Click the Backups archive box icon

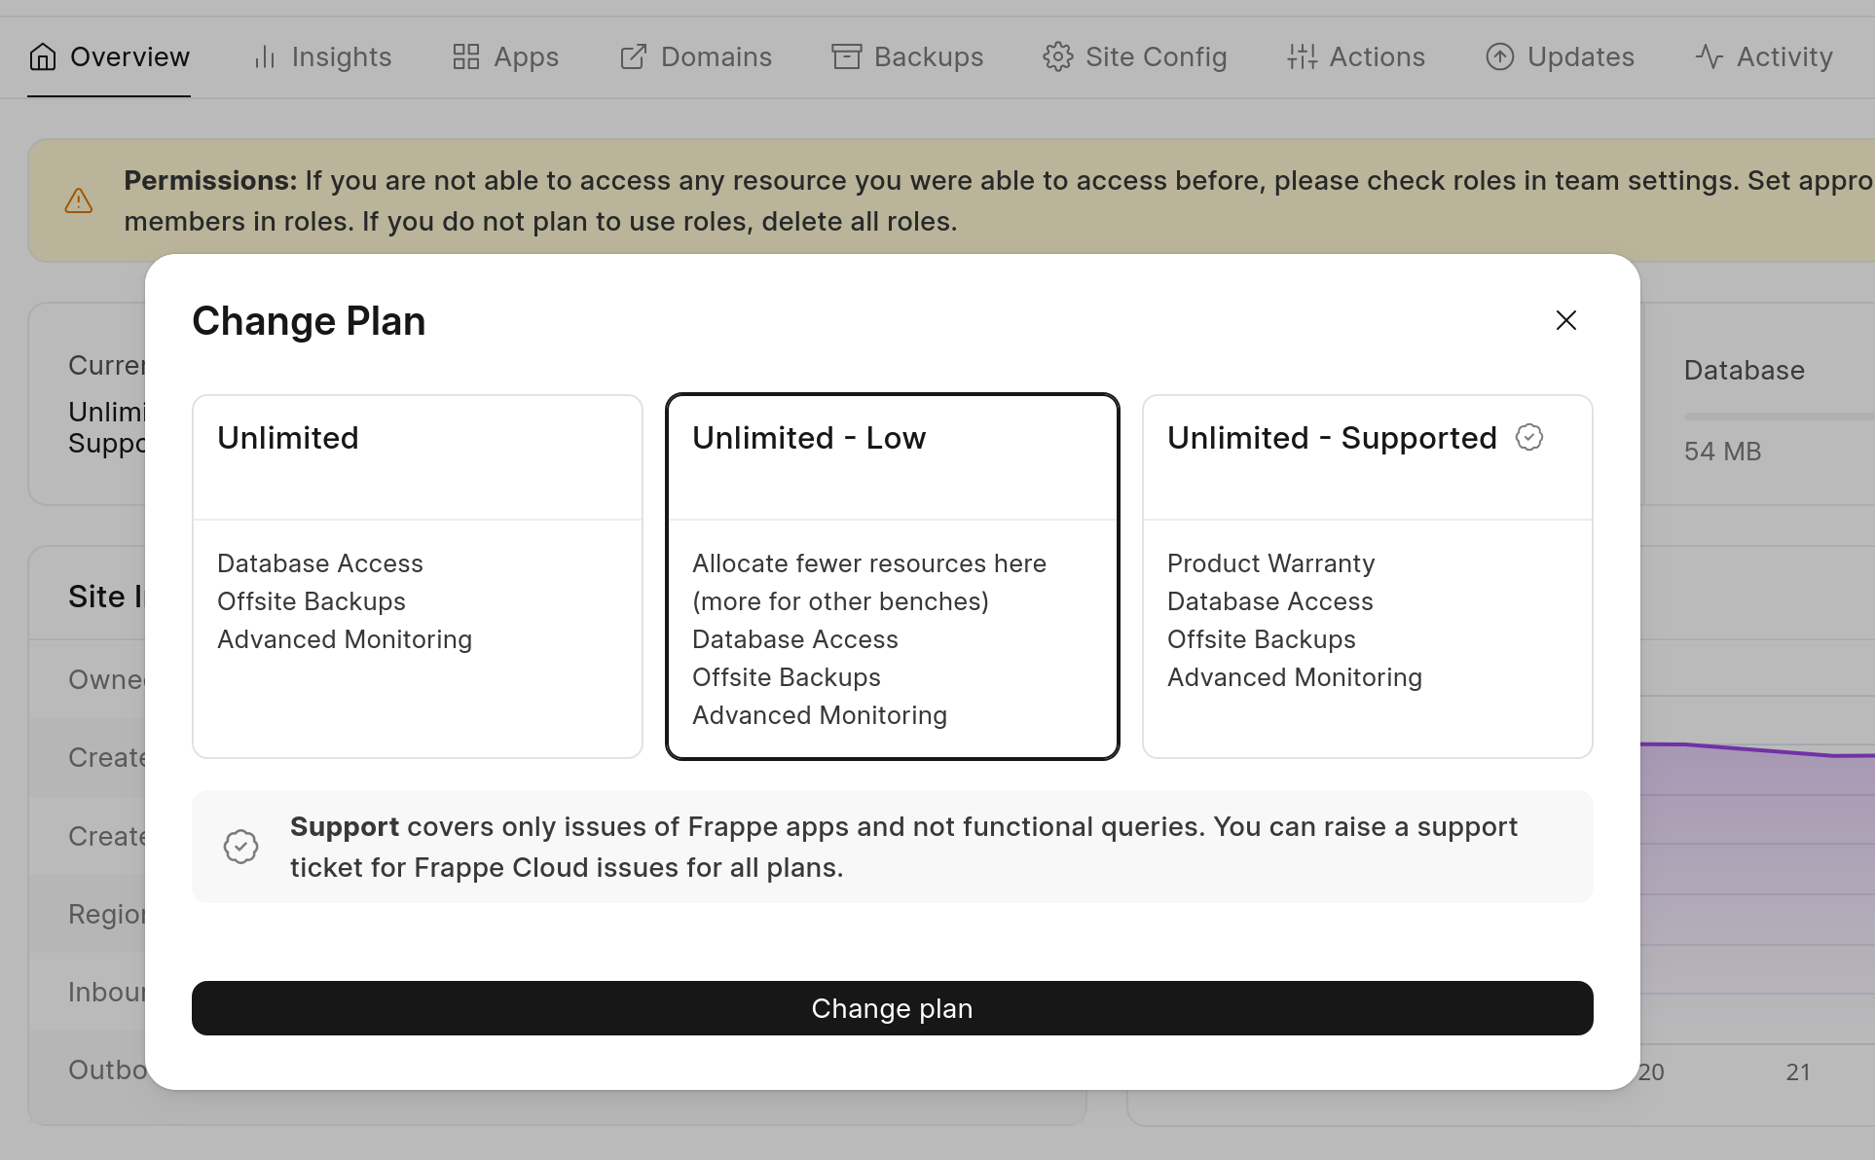pyautogui.click(x=846, y=57)
